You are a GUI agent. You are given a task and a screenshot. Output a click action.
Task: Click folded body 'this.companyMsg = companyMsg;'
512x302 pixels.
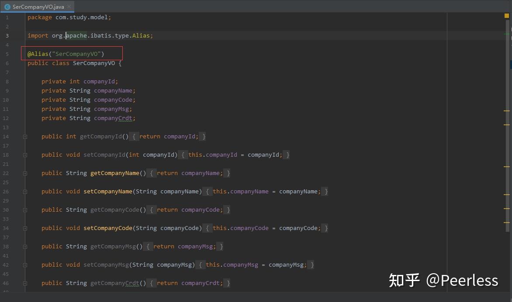pos(256,264)
